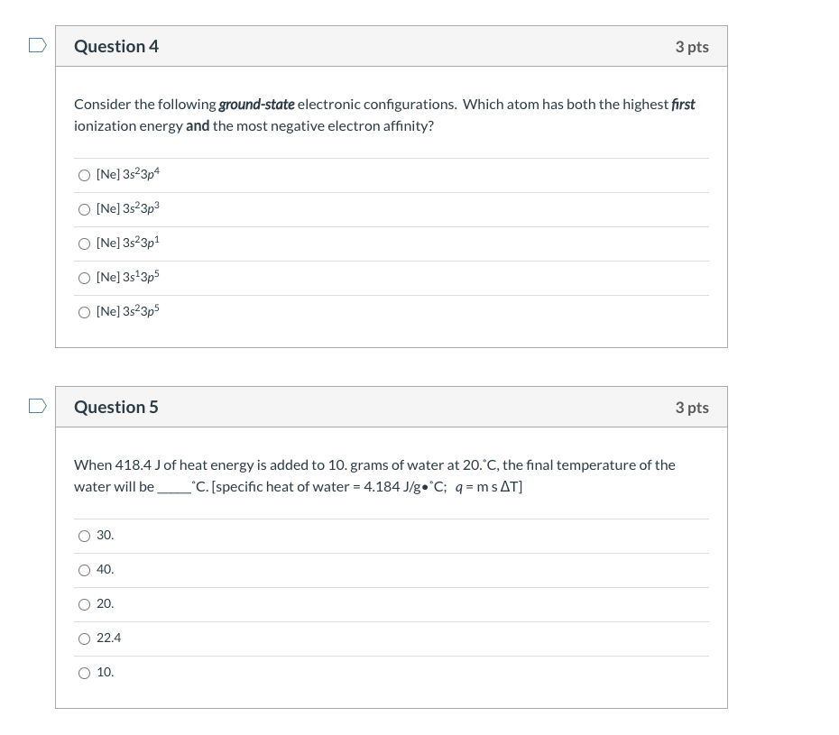Click the Question 4 header title
Viewport: 839px width, 735px height.
pyautogui.click(x=116, y=46)
